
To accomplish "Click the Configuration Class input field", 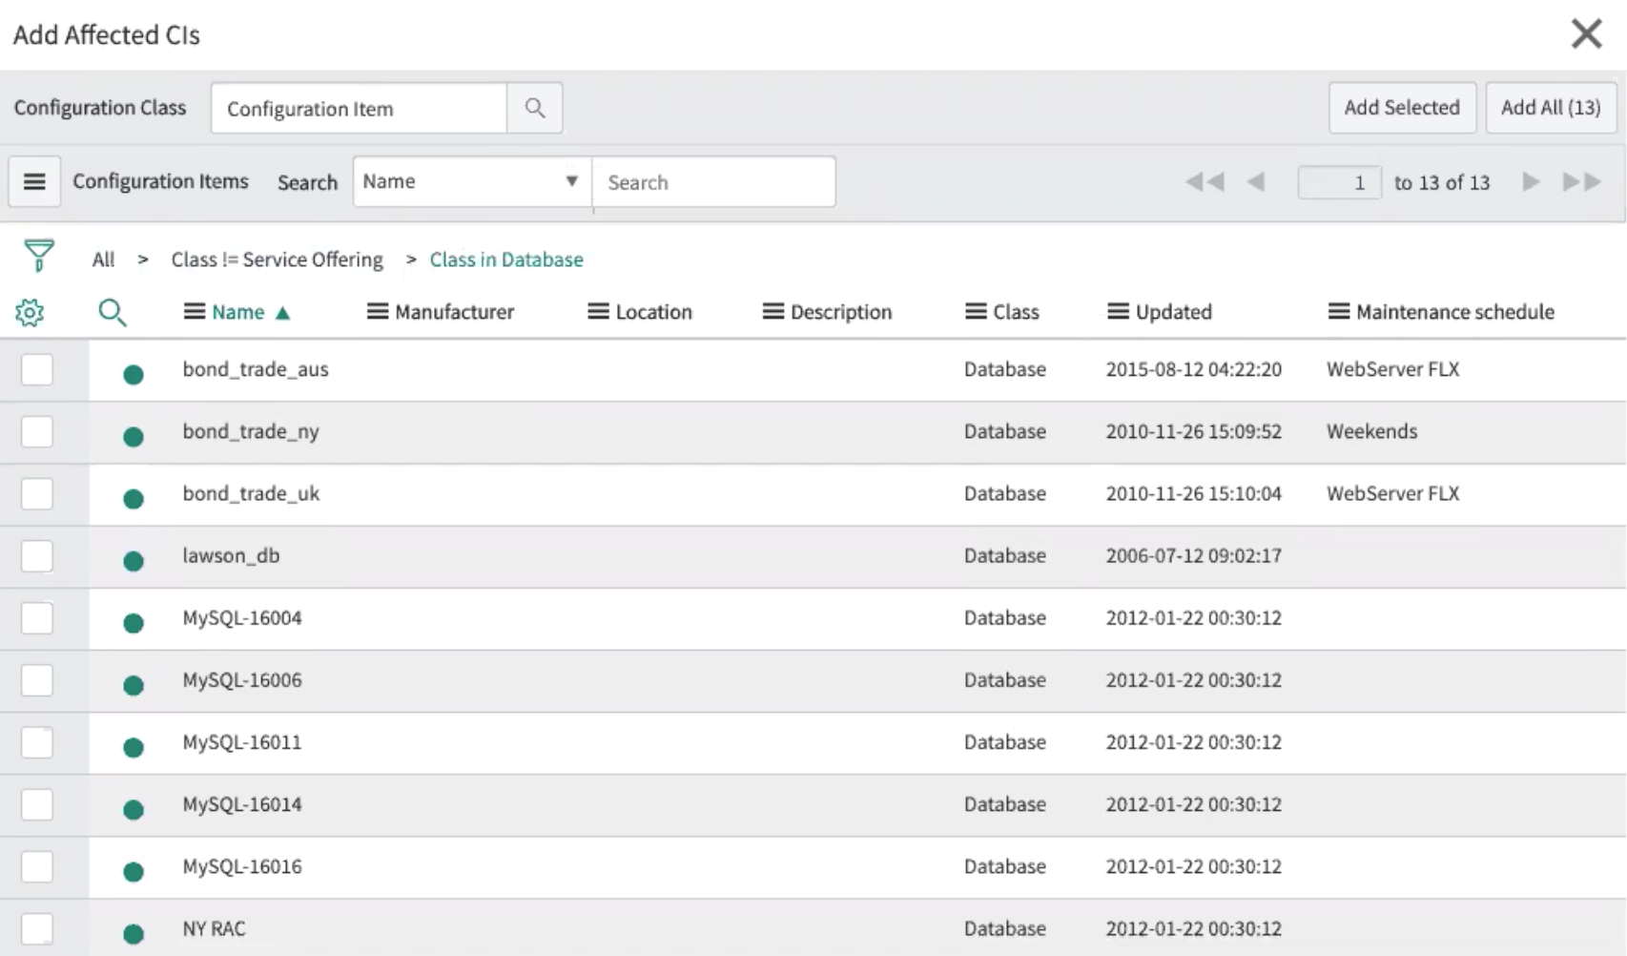I will coord(359,108).
